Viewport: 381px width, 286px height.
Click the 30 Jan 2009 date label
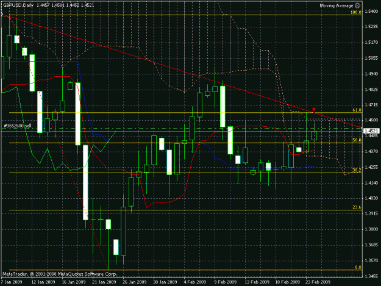(x=165, y=282)
